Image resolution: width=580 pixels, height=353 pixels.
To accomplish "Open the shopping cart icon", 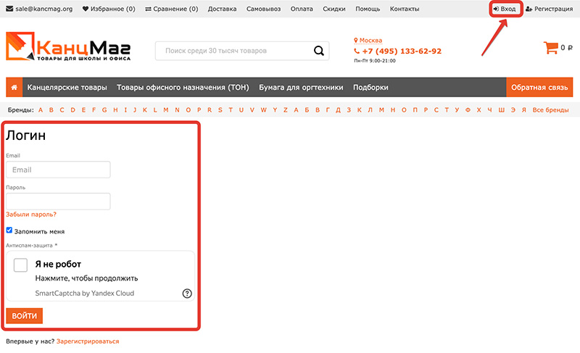I will (x=550, y=49).
